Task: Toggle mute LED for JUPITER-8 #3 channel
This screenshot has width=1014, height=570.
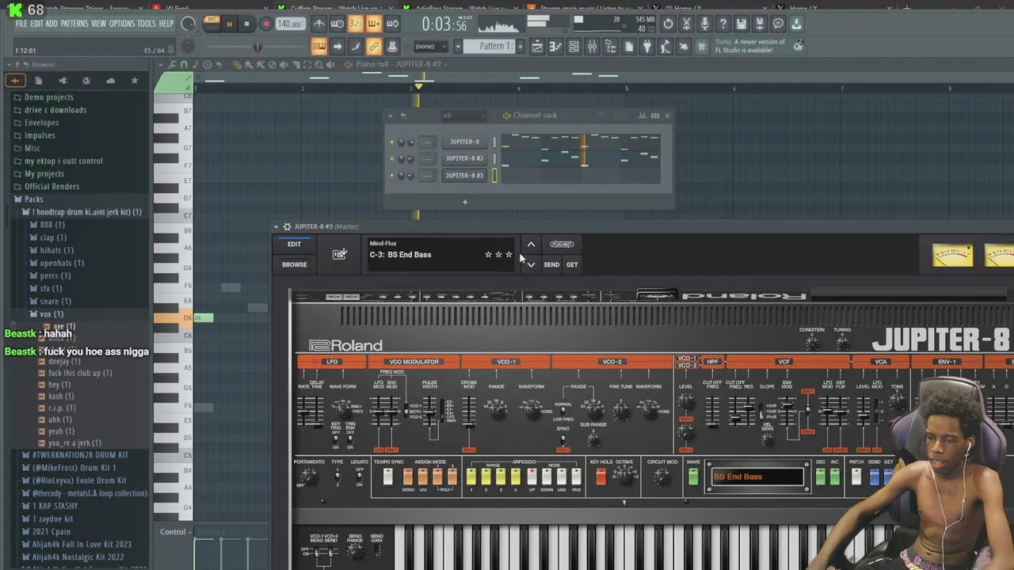Action: coord(391,176)
